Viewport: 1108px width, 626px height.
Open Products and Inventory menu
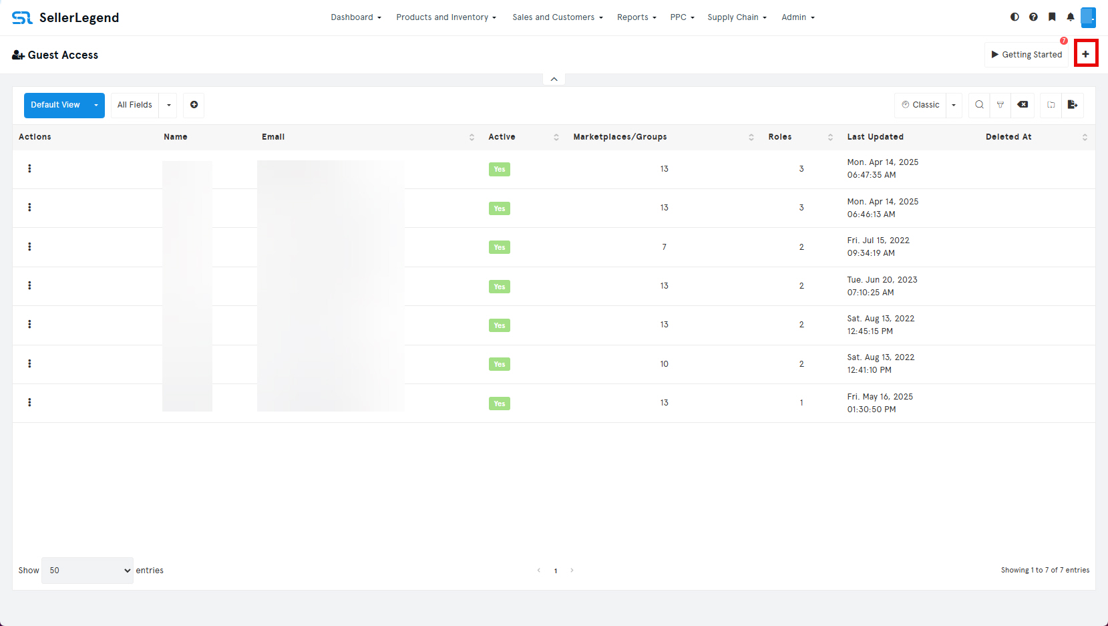coord(446,17)
